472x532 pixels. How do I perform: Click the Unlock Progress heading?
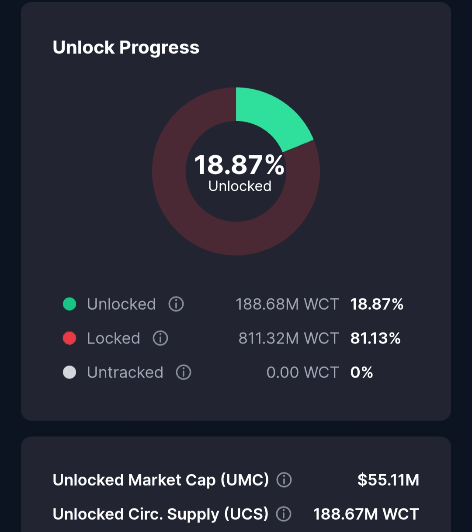pyautogui.click(x=126, y=47)
